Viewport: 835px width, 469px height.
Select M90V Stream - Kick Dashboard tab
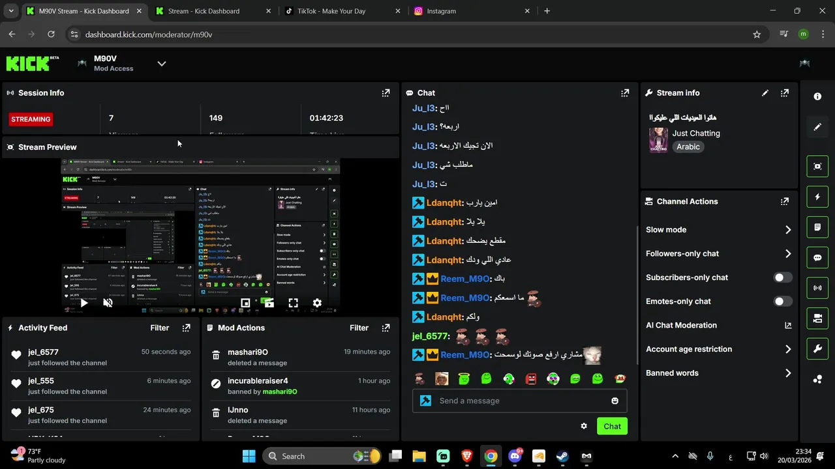83,11
